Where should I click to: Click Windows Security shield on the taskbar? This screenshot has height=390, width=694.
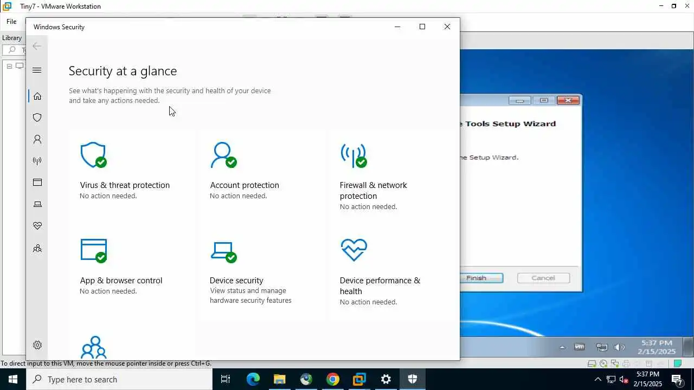[x=413, y=379]
